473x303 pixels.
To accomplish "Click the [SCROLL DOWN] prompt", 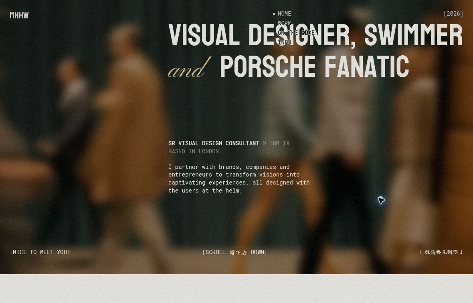I will (x=234, y=252).
